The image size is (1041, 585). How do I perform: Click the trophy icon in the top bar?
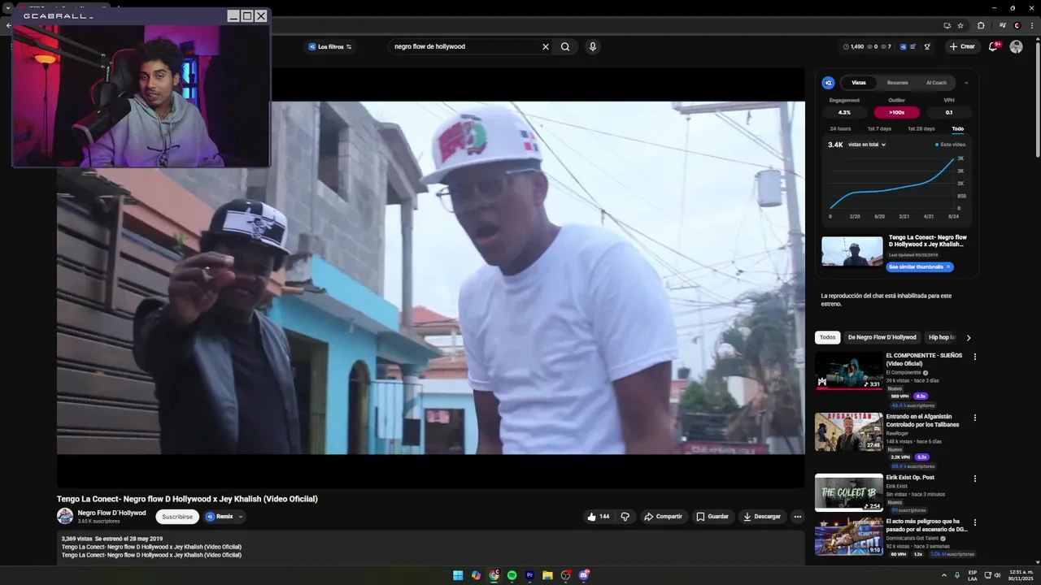coord(927,46)
